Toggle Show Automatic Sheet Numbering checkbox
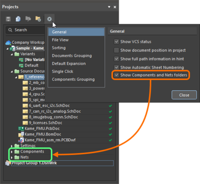 coord(116,68)
